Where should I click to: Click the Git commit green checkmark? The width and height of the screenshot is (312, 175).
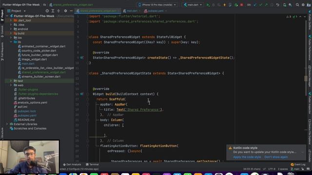(x=260, y=5)
